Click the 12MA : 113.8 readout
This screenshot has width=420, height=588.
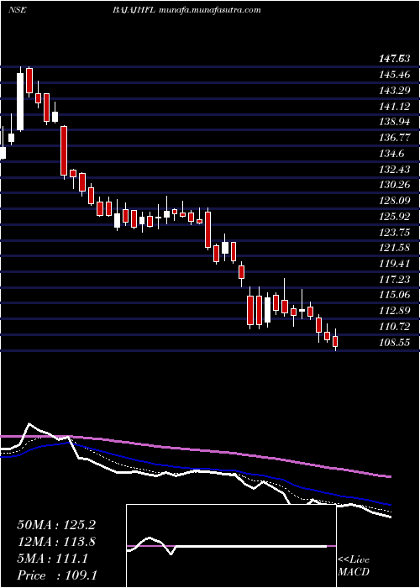tap(56, 542)
